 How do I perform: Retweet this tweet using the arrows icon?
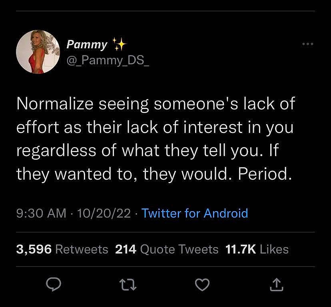click(128, 284)
